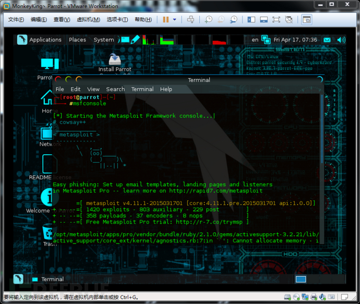
Task: Open the network connection tray icon
Action: pos(266,40)
